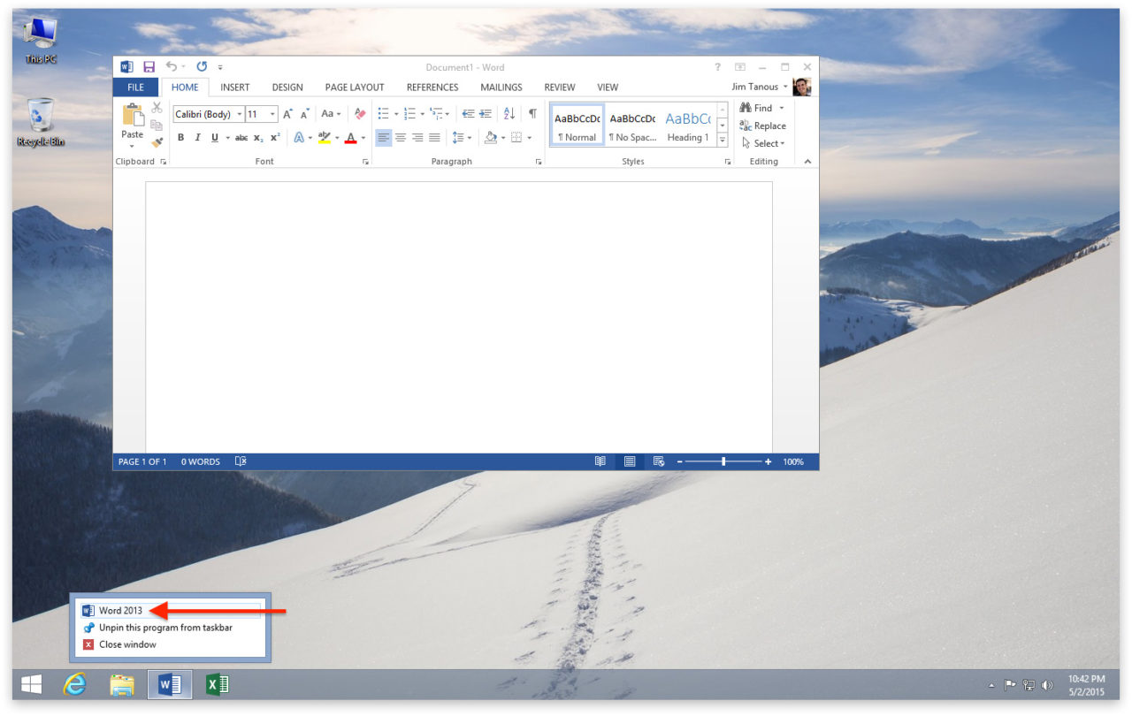Center align the text
The image size is (1132, 716).
tap(401, 137)
